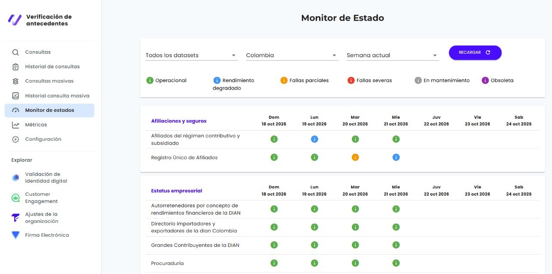Click the red Fallas severas legend icon
This screenshot has width=552, height=274.
(x=351, y=80)
